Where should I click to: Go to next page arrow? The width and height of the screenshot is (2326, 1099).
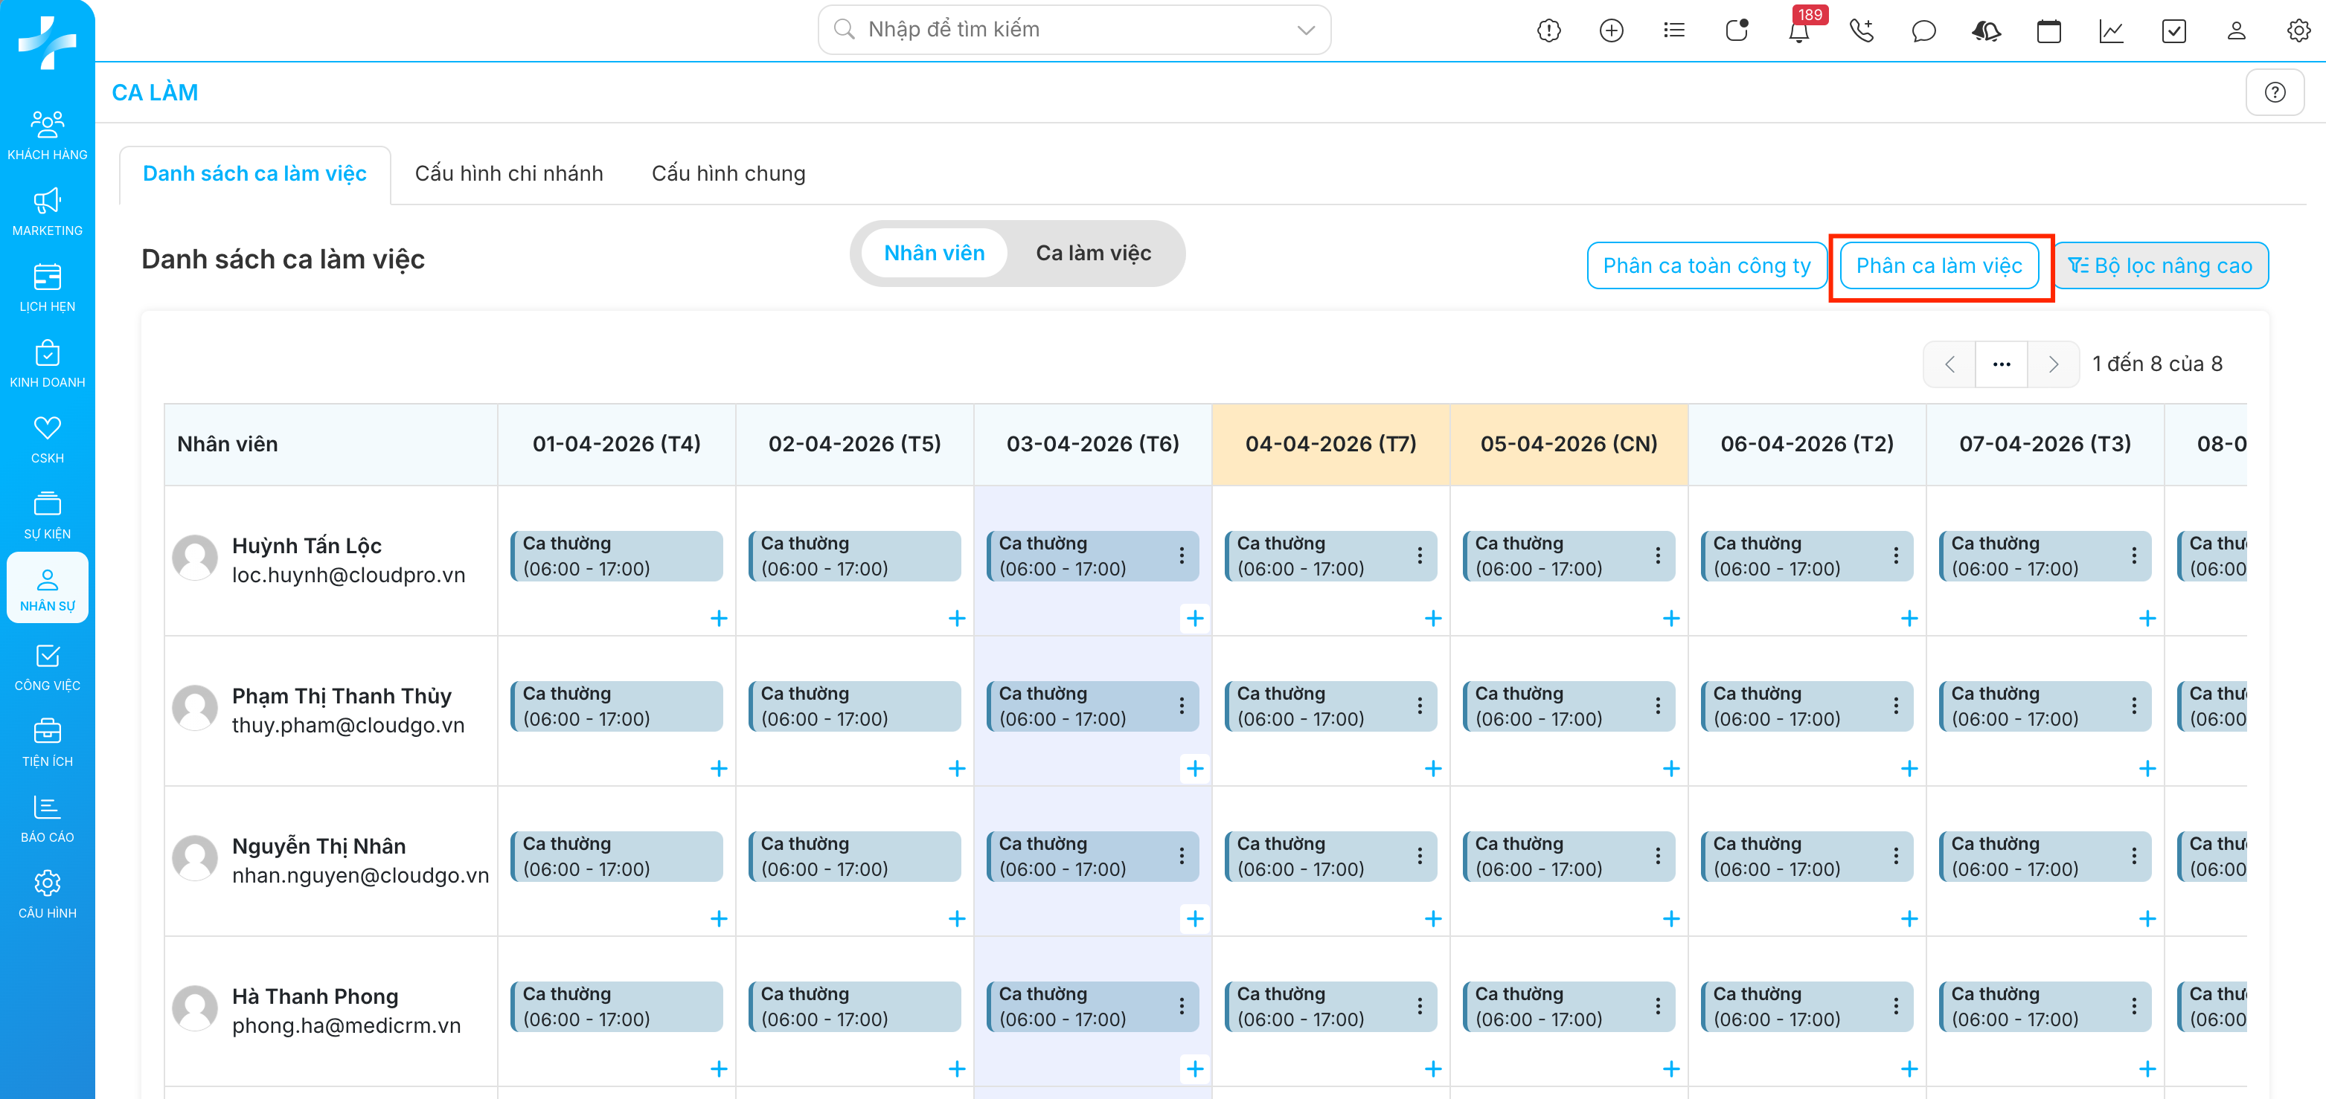(2054, 364)
